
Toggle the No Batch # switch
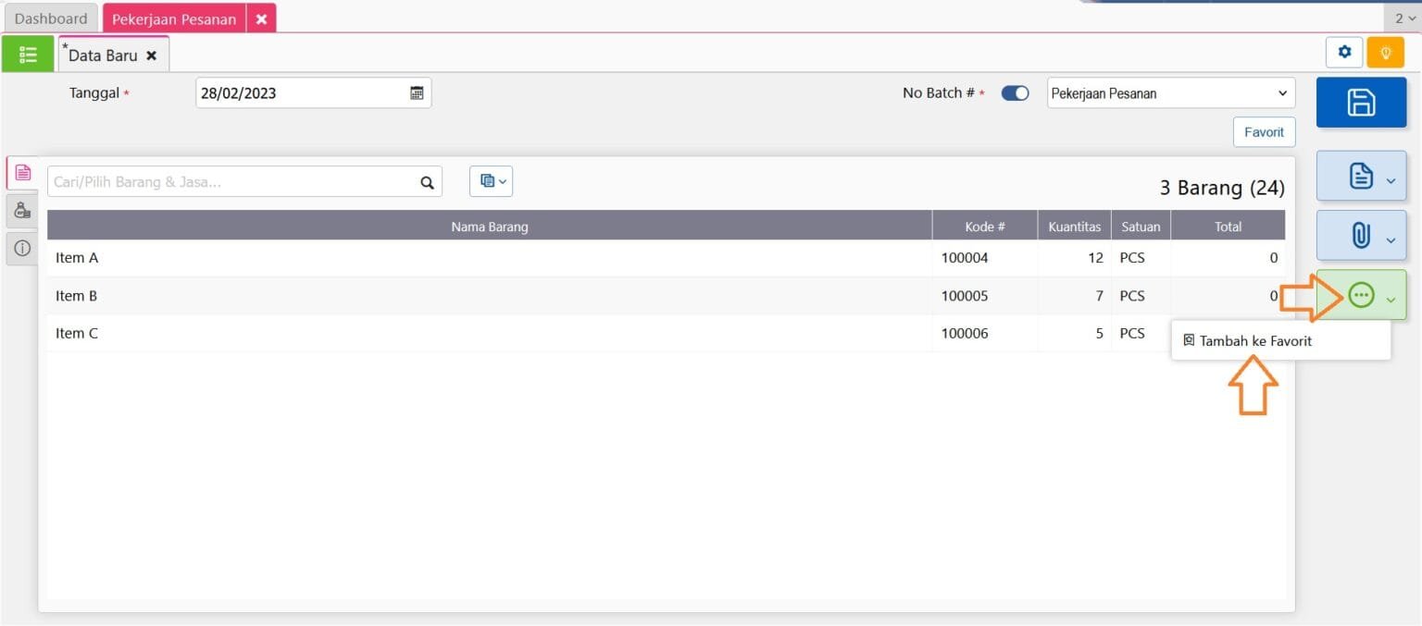tap(1015, 93)
